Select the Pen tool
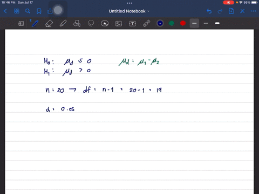Screen dimensions: 259x194 [x=35, y=23]
